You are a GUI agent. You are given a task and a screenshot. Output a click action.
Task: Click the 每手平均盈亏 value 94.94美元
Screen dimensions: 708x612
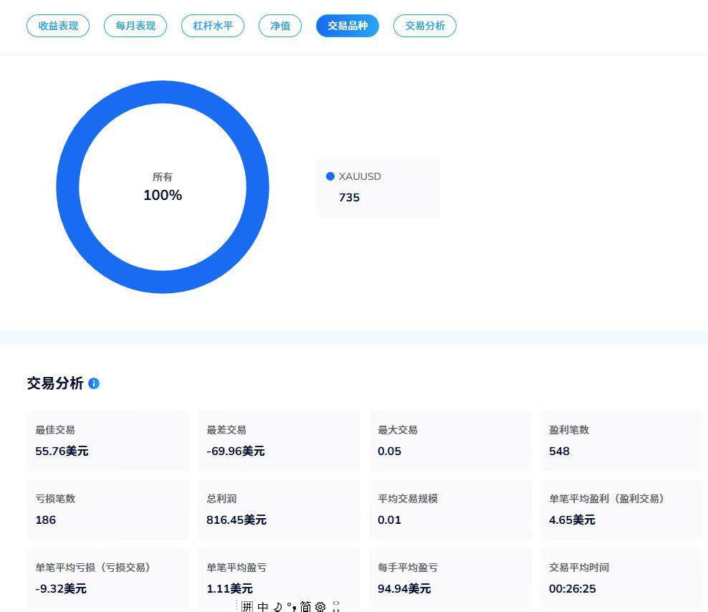pyautogui.click(x=404, y=588)
